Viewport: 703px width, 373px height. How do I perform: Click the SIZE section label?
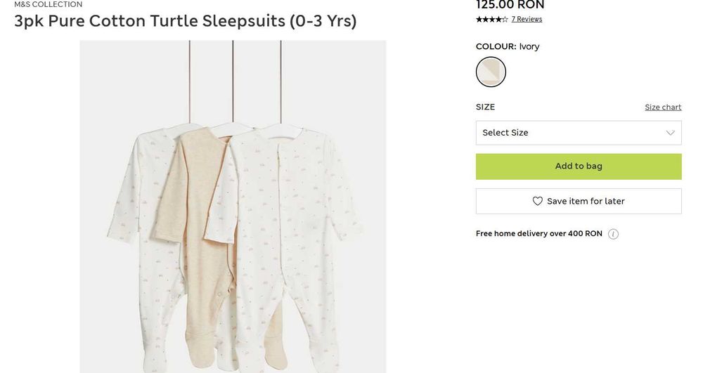pyautogui.click(x=485, y=107)
